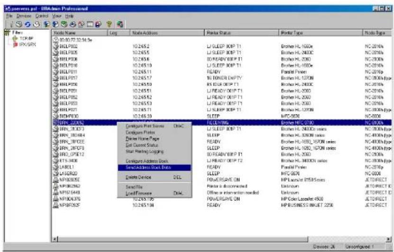The image size is (394, 252).
Task: Choose Delete Device in the context menu
Action: (x=154, y=177)
